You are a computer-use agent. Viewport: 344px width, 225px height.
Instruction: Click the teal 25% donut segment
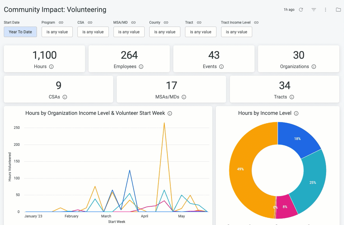point(313,182)
